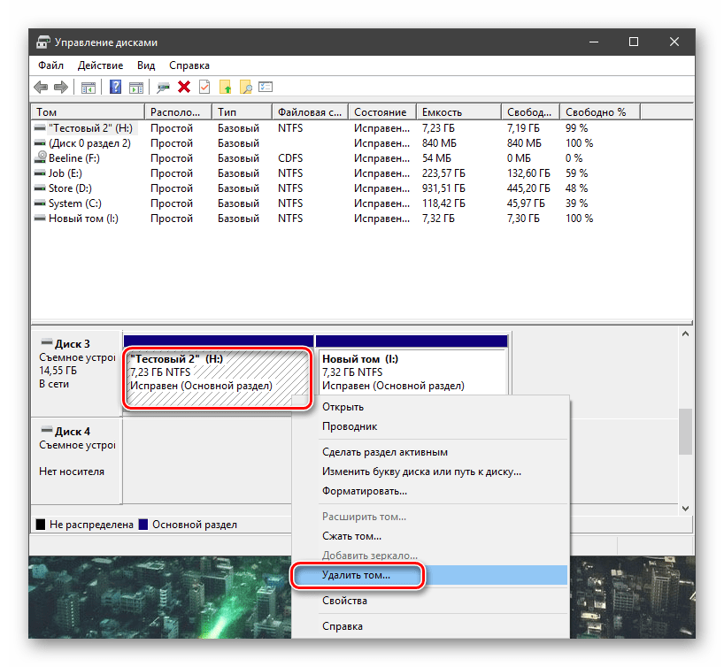Click the magnifier search toolbar icon
The image size is (724, 667).
point(246,87)
